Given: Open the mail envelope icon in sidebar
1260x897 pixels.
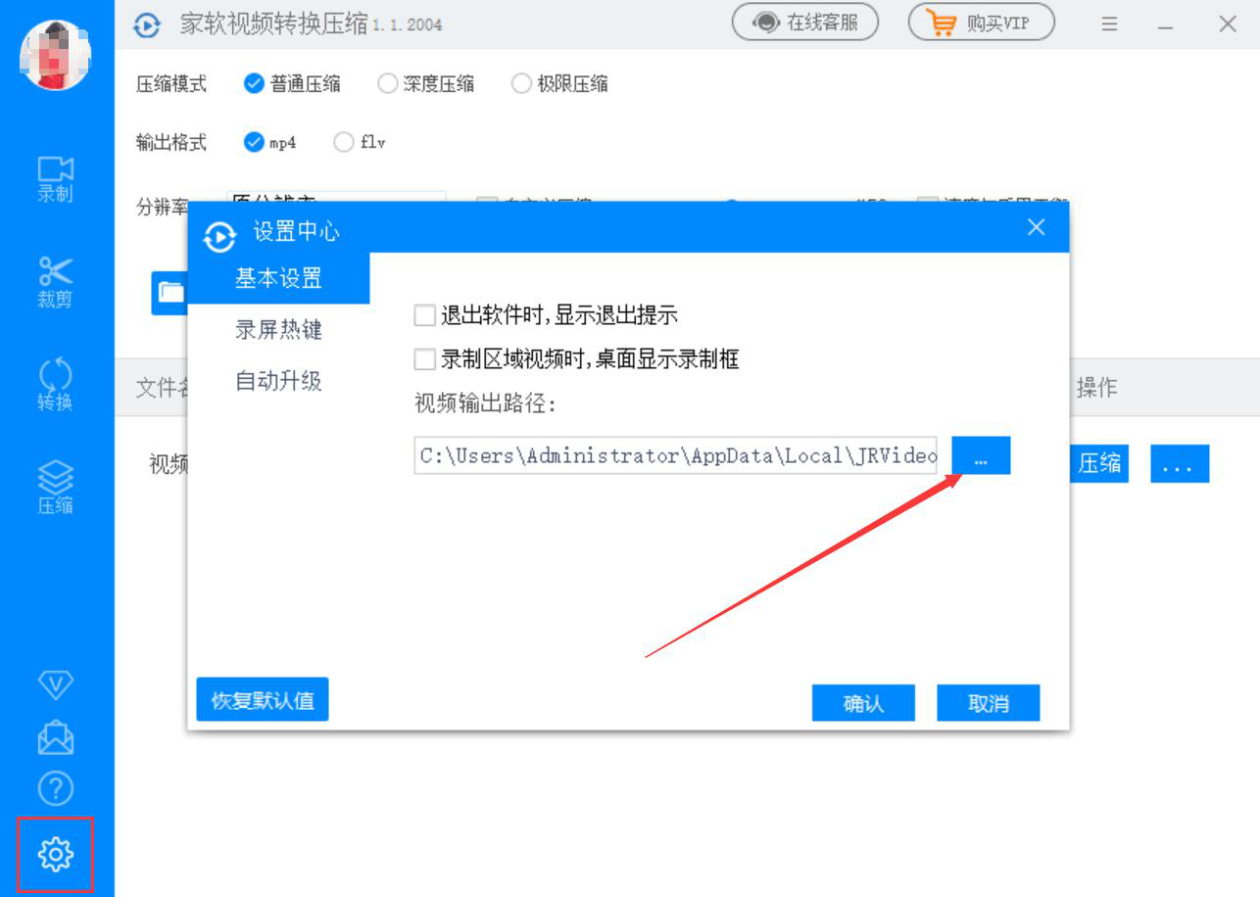Looking at the screenshot, I should (x=56, y=737).
